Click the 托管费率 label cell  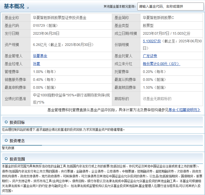pyautogui.click(x=126, y=72)
